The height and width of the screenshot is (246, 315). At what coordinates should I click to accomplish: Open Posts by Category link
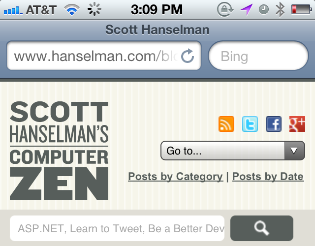176,177
